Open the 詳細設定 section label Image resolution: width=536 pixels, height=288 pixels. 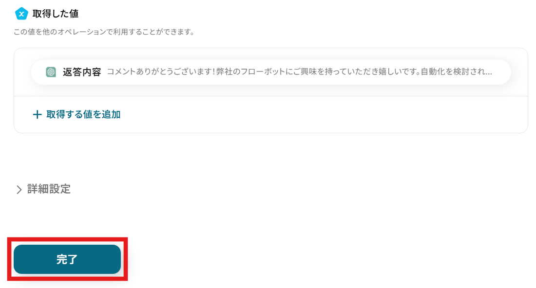pos(49,189)
